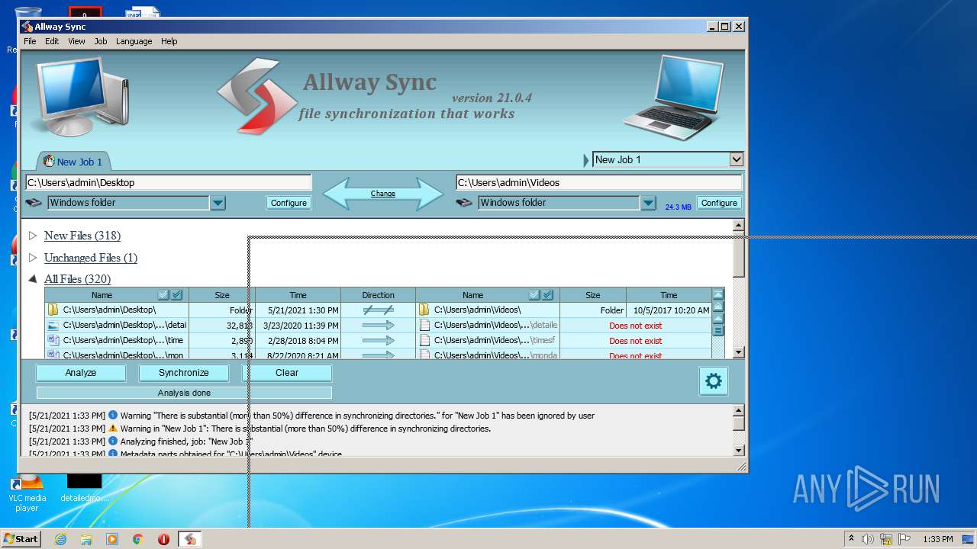Viewport: 977px width, 549px height.
Task: Click the left drive icon beside Windows folder
Action: click(34, 203)
